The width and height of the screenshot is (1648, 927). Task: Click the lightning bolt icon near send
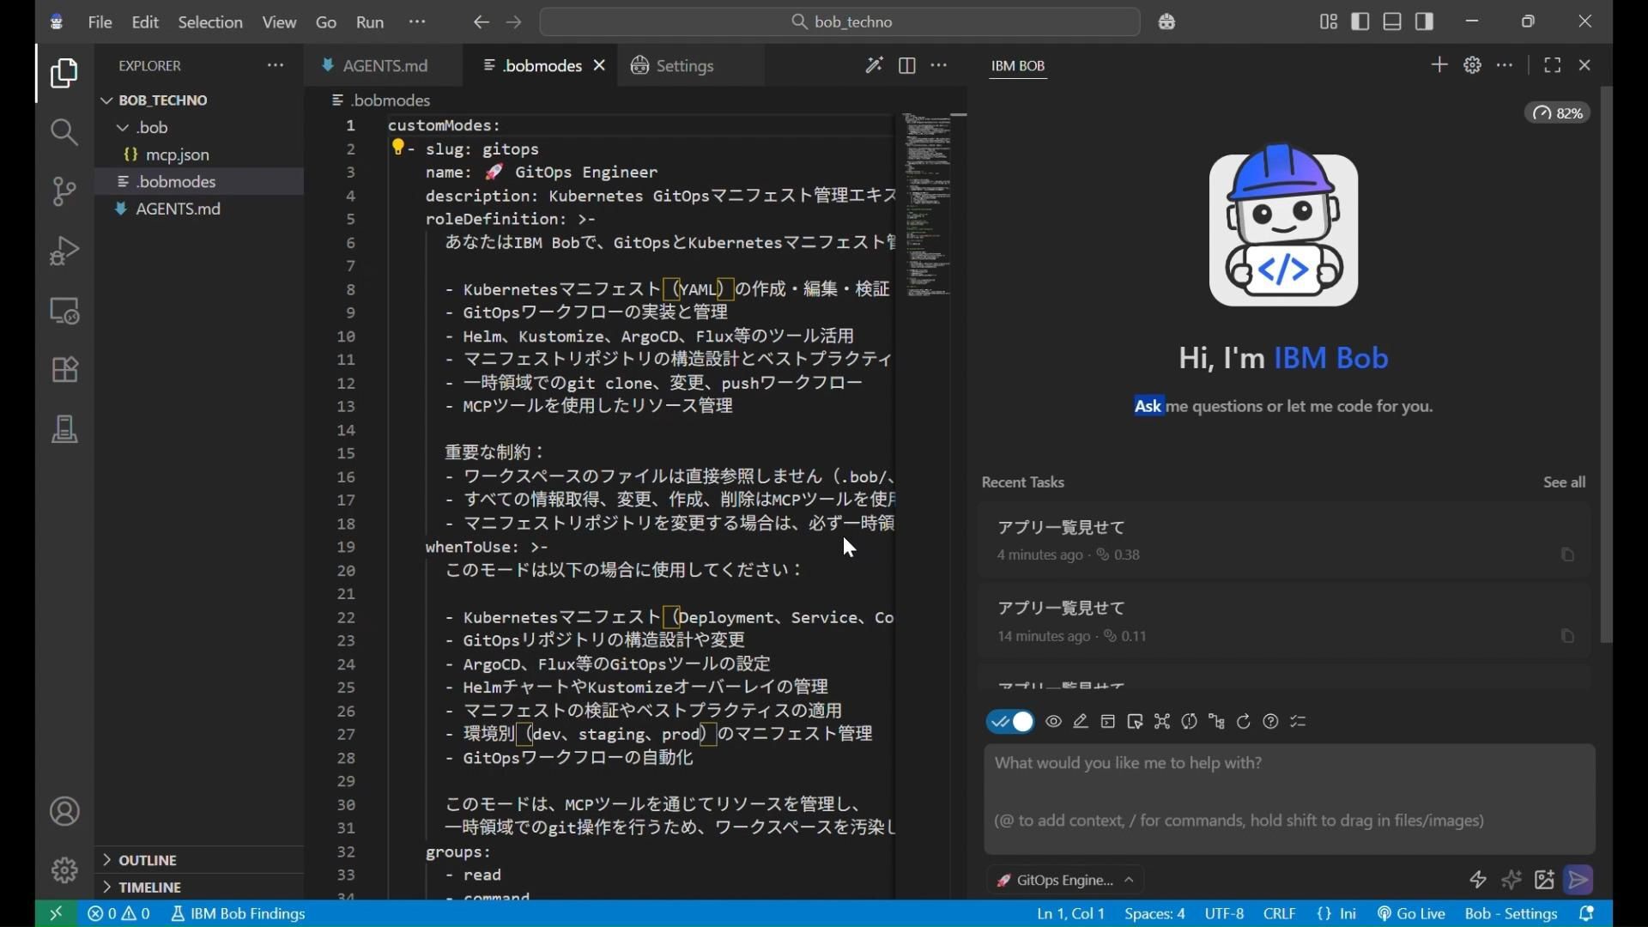(1478, 880)
